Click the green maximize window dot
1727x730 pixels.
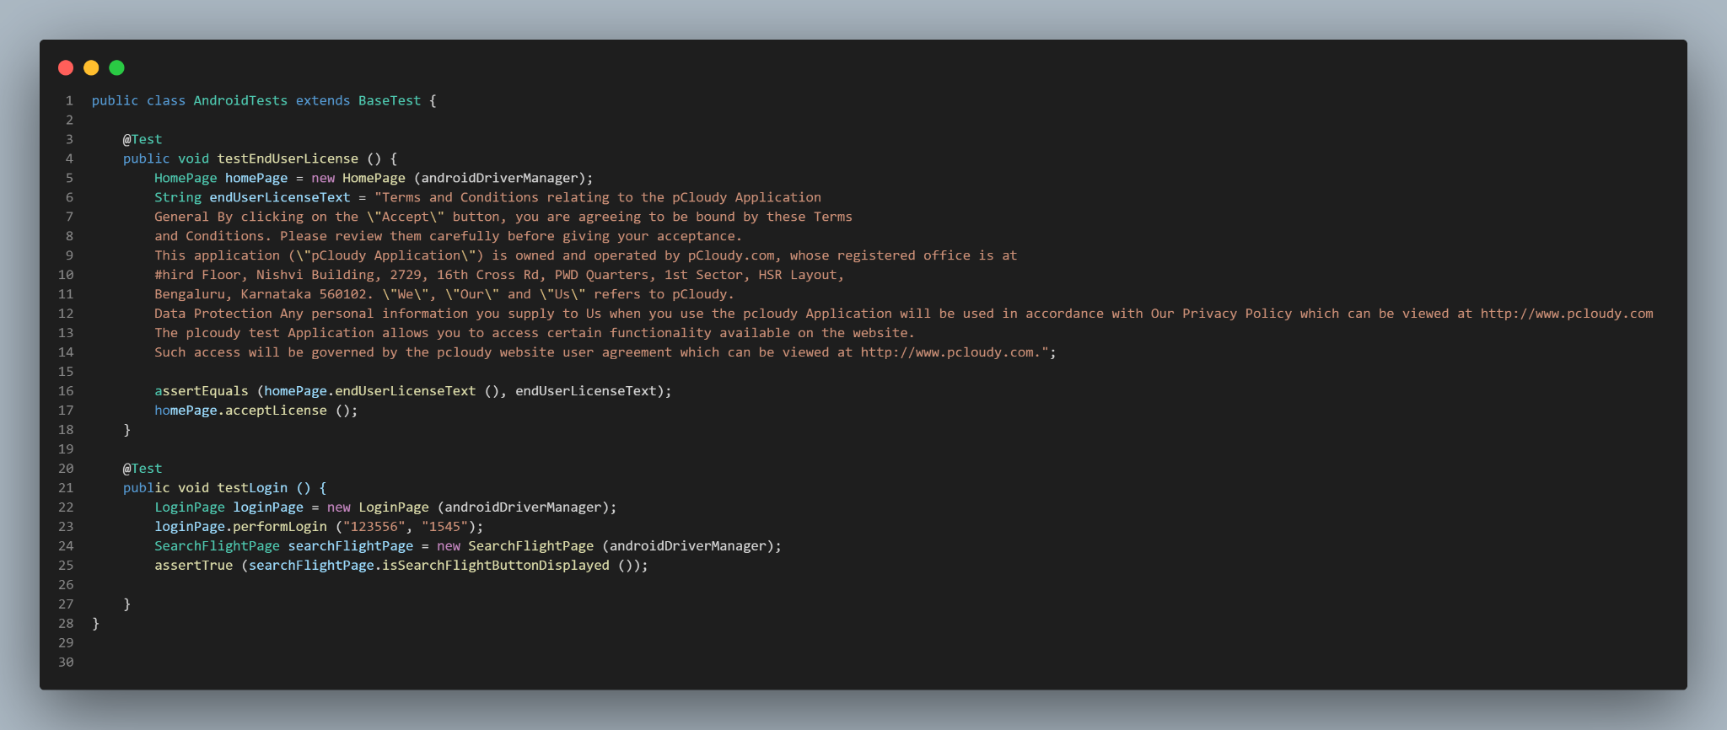[116, 67]
